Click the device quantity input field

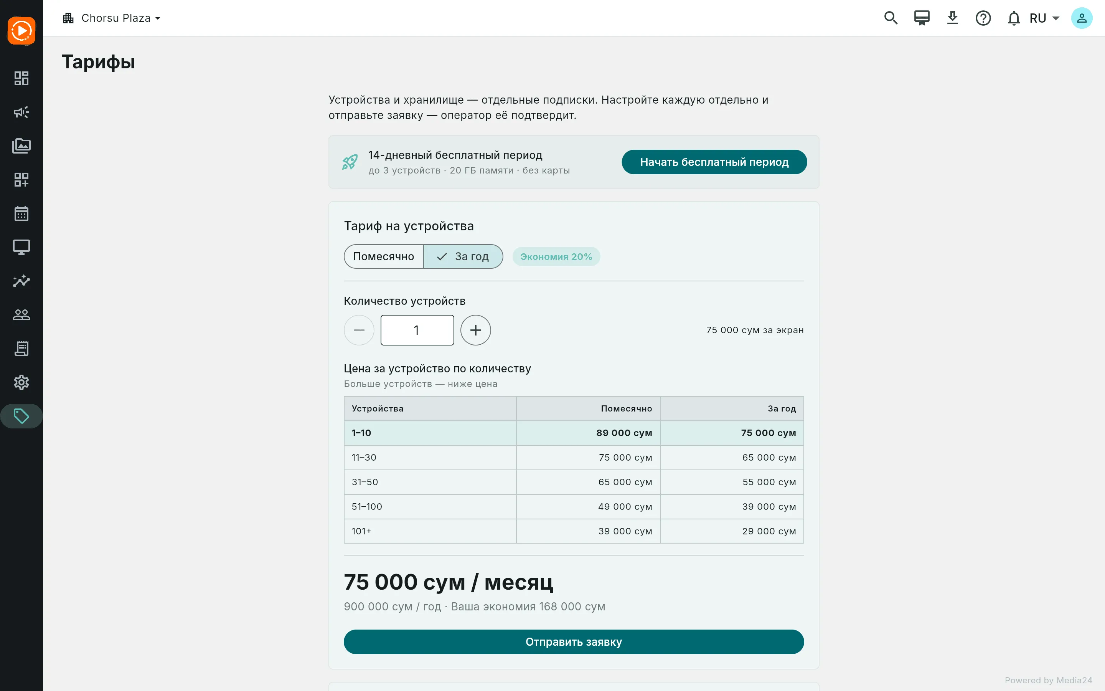coord(417,330)
